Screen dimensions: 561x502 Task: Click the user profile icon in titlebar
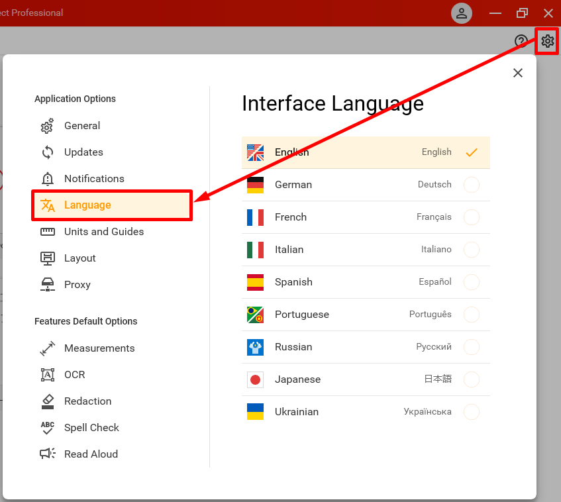pyautogui.click(x=462, y=13)
